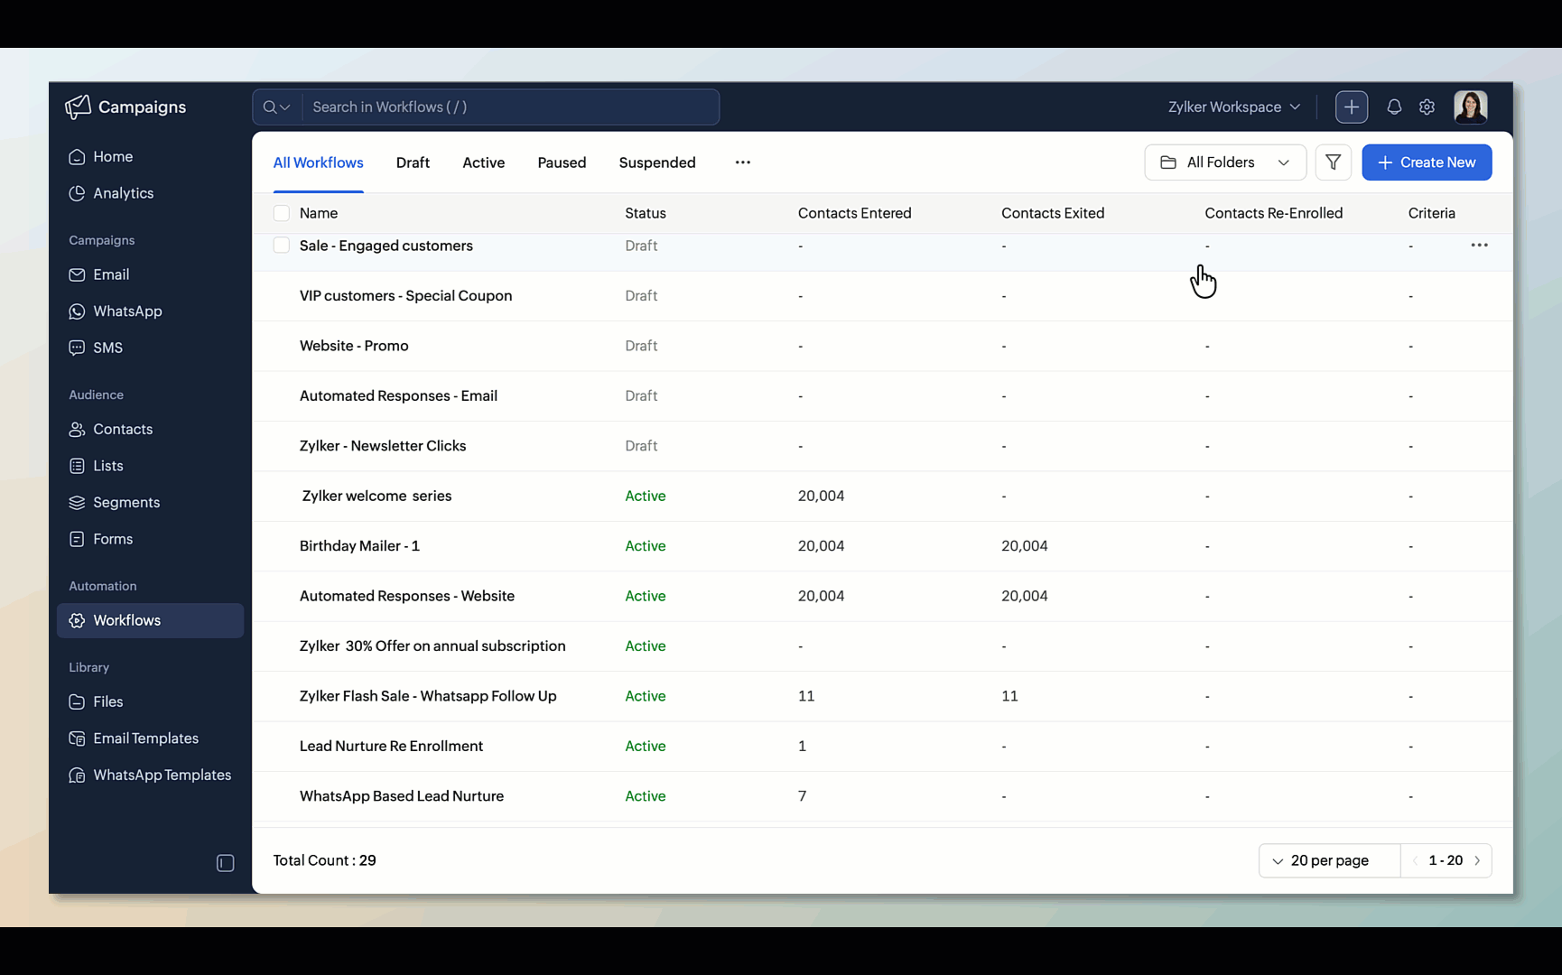The image size is (1562, 975).
Task: Click the Name column header
Action: click(319, 213)
